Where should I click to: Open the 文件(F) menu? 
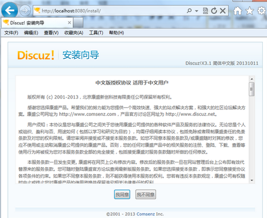[x=11, y=32]
